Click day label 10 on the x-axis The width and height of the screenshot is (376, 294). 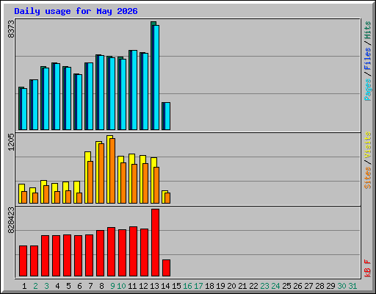point(121,286)
